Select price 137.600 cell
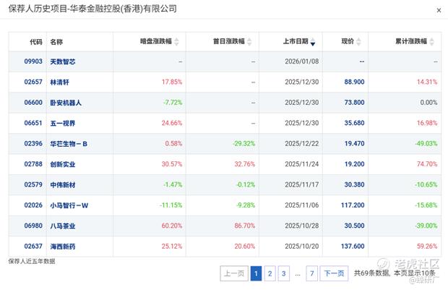The image size is (448, 290). [353, 246]
